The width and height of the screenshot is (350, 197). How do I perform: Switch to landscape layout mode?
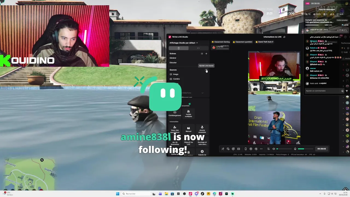[198, 48]
